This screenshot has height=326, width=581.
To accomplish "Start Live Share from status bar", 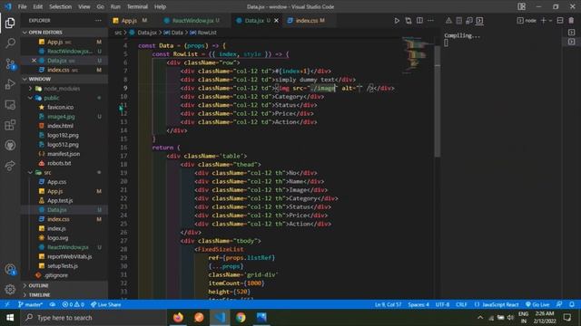I will 106,304.
